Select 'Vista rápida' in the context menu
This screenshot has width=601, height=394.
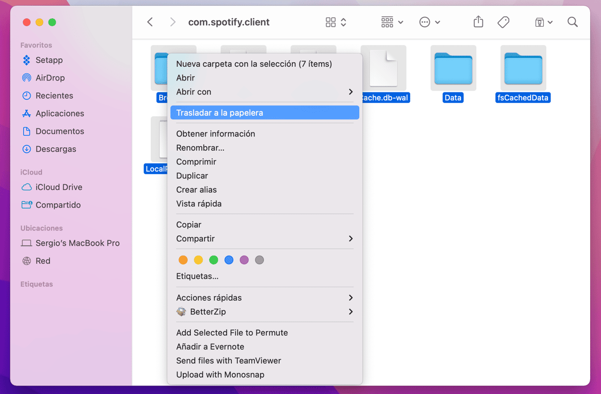264,203
